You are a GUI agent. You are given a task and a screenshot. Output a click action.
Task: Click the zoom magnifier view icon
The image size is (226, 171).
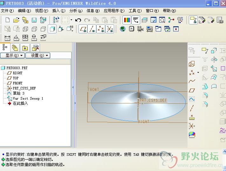pos(162,20)
